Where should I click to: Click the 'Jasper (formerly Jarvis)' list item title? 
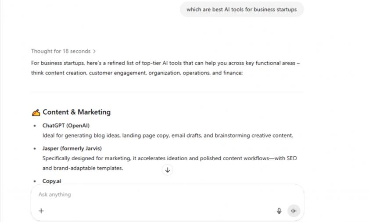72,148
